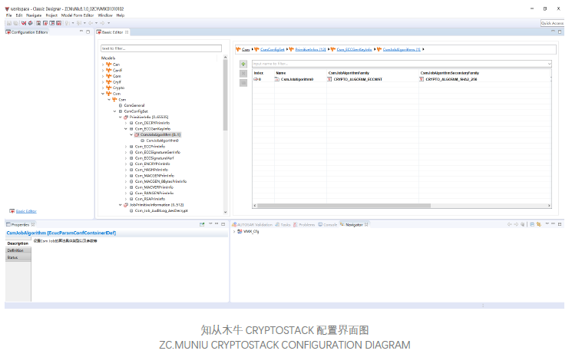Close the Properties view tab
Screen dimensions: 572x354
pos(33,224)
